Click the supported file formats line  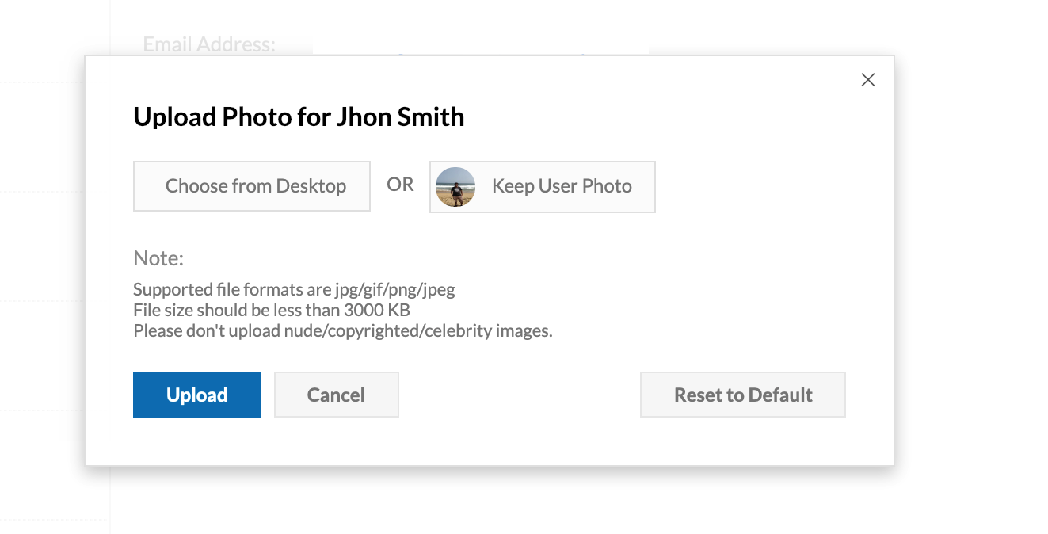[294, 289]
